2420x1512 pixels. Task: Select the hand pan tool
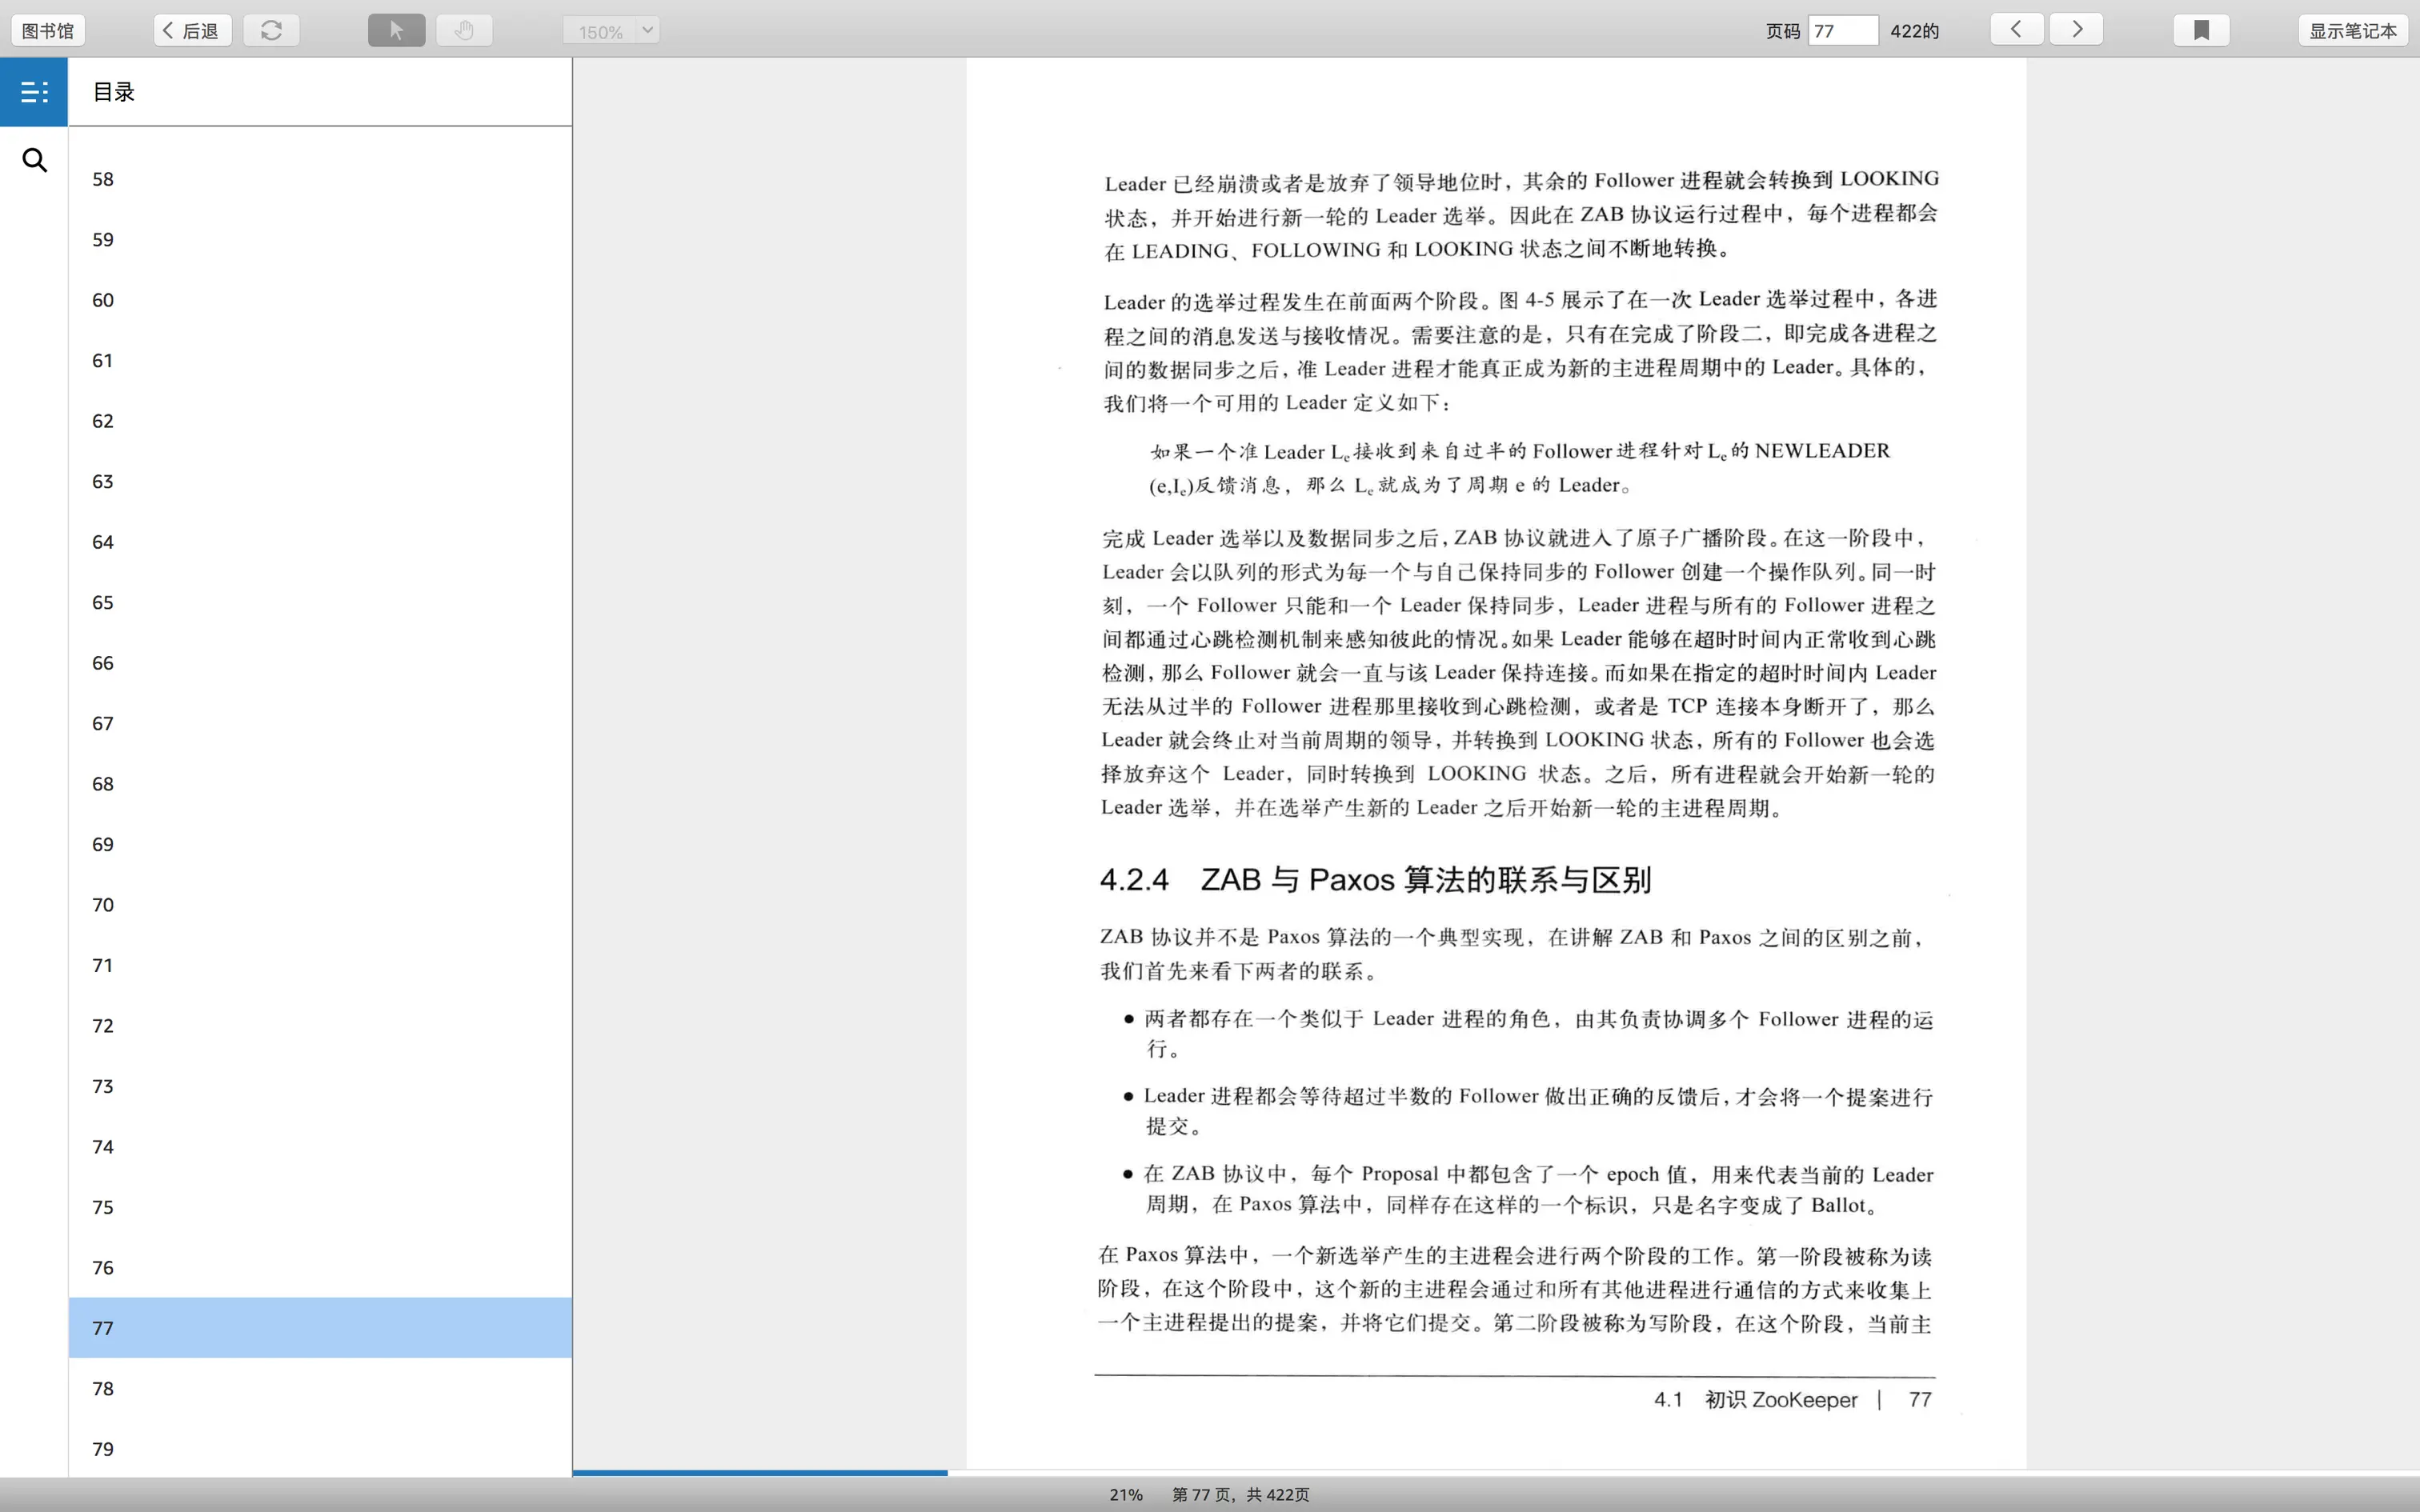coord(464,30)
